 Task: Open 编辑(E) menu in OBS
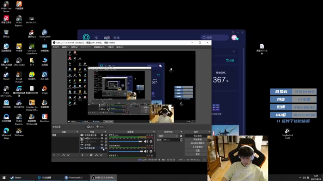(65, 47)
